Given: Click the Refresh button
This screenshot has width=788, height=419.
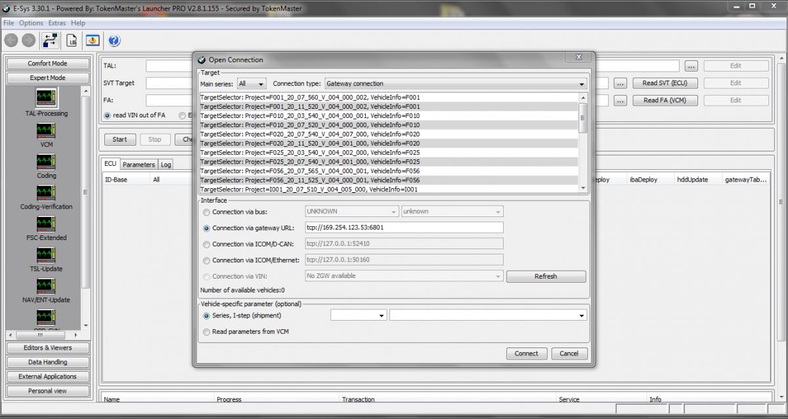Looking at the screenshot, I should point(546,276).
